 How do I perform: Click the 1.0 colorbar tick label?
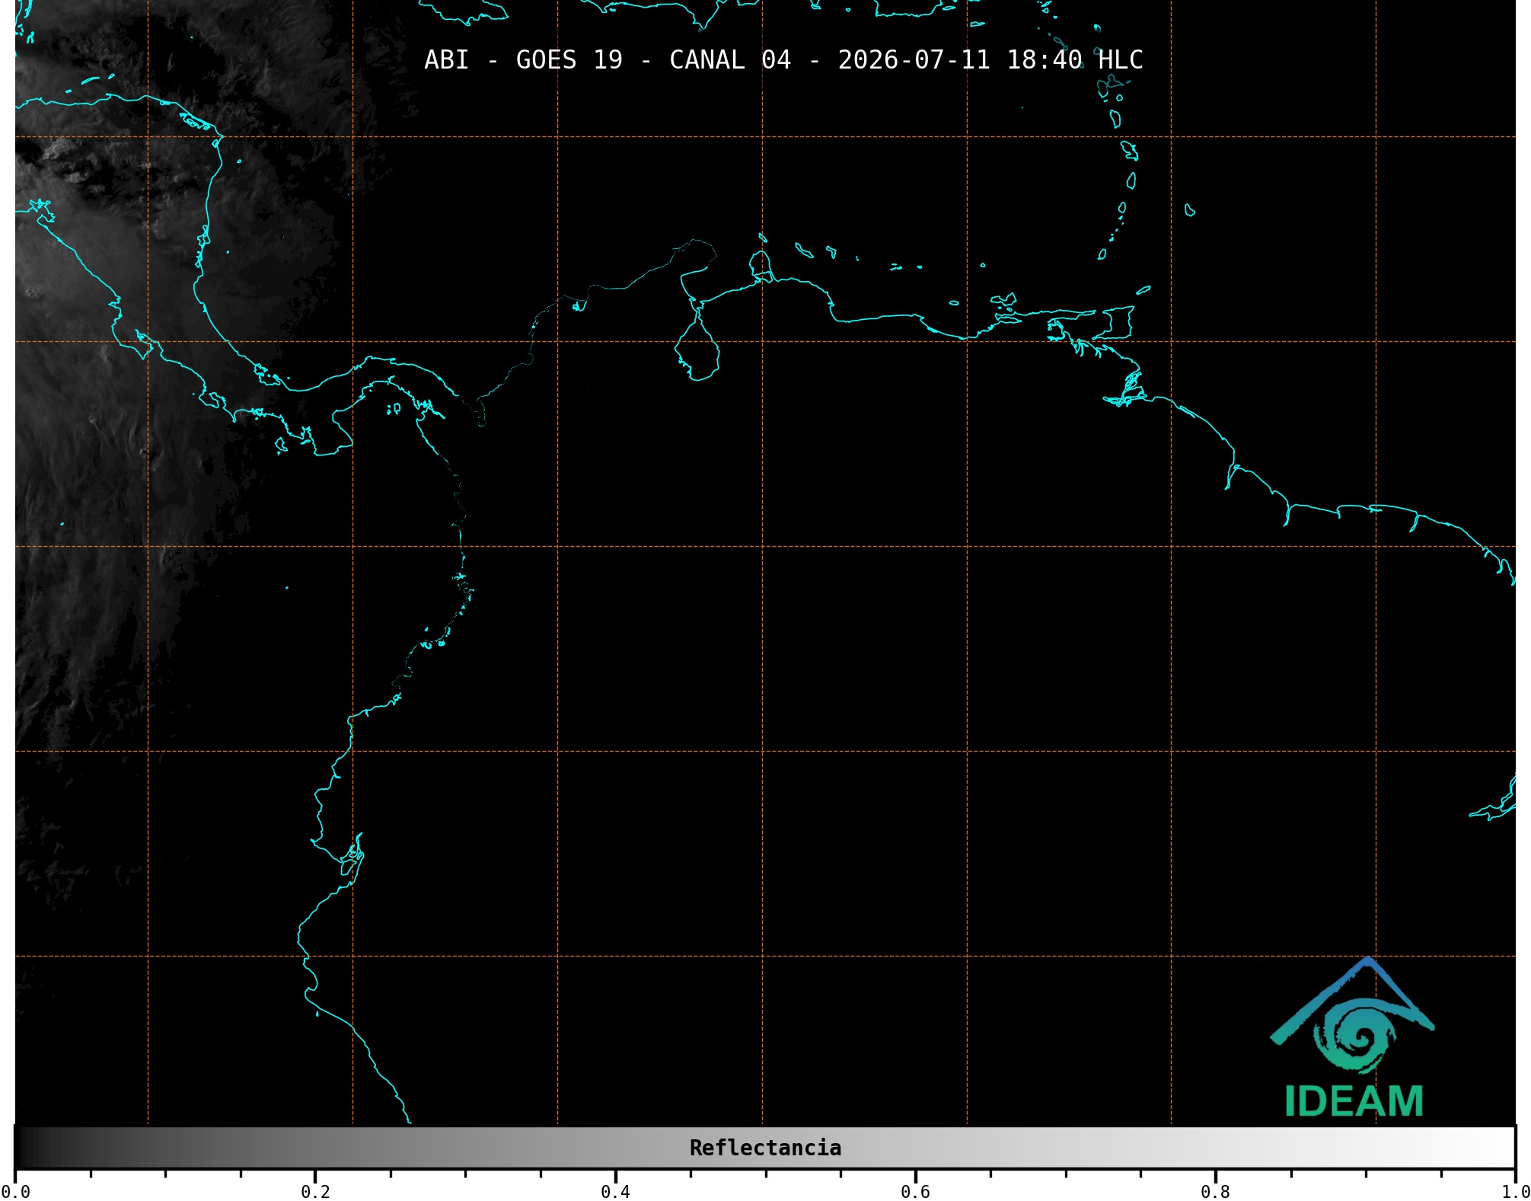coord(1515,1191)
